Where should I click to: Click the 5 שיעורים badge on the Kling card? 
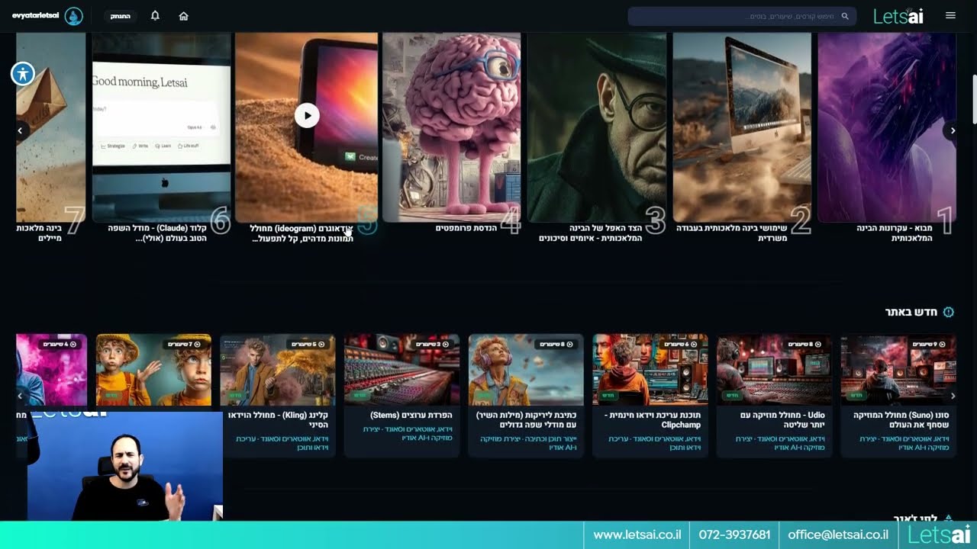(308, 344)
